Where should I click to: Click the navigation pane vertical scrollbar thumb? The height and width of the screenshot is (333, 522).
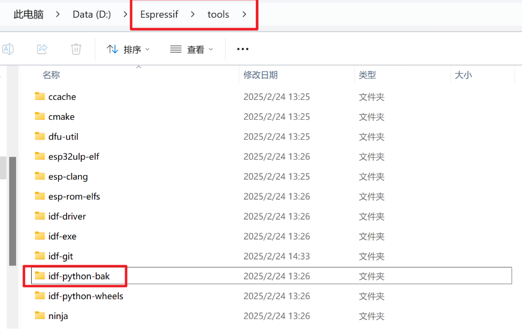(x=13, y=211)
